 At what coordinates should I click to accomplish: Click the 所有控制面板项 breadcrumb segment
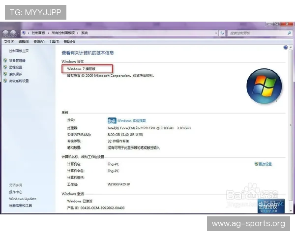(x=63, y=33)
